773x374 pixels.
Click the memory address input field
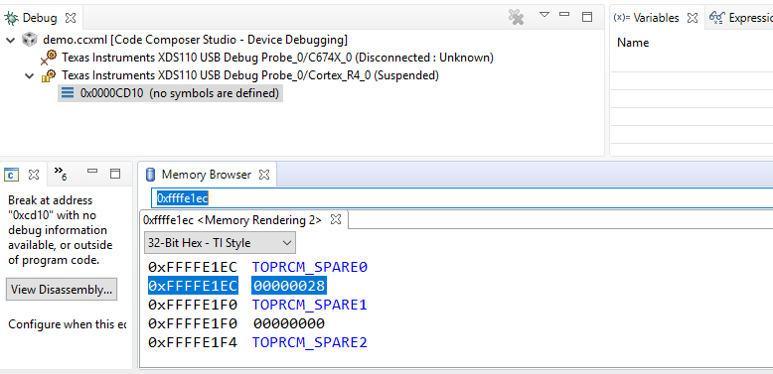pos(462,197)
